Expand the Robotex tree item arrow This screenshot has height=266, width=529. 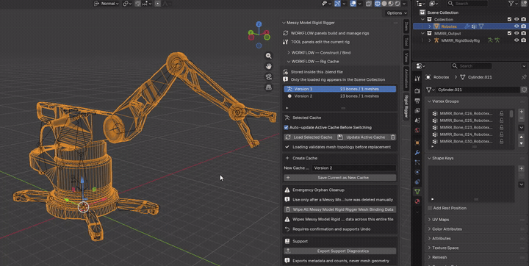[x=430, y=26]
